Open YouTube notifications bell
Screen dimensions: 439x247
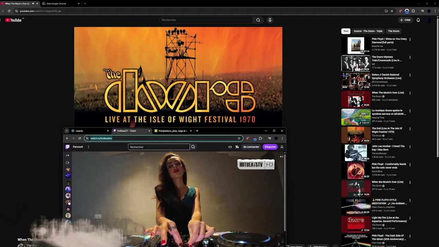coord(418,20)
